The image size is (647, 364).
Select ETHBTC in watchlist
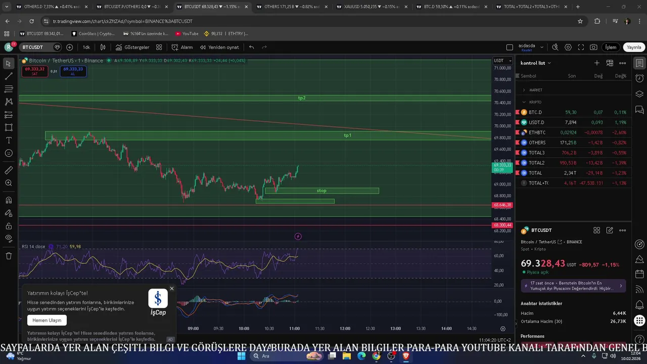[573, 132]
